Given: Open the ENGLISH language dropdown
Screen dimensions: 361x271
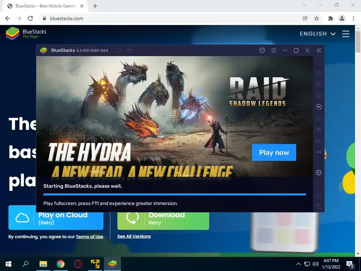Looking at the screenshot, I should click(318, 34).
